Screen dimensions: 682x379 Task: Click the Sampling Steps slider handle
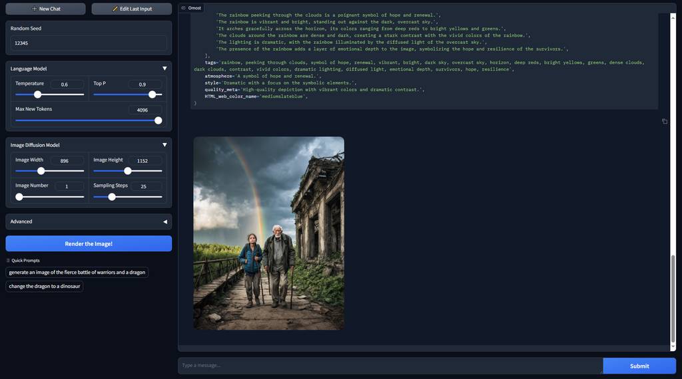112,197
